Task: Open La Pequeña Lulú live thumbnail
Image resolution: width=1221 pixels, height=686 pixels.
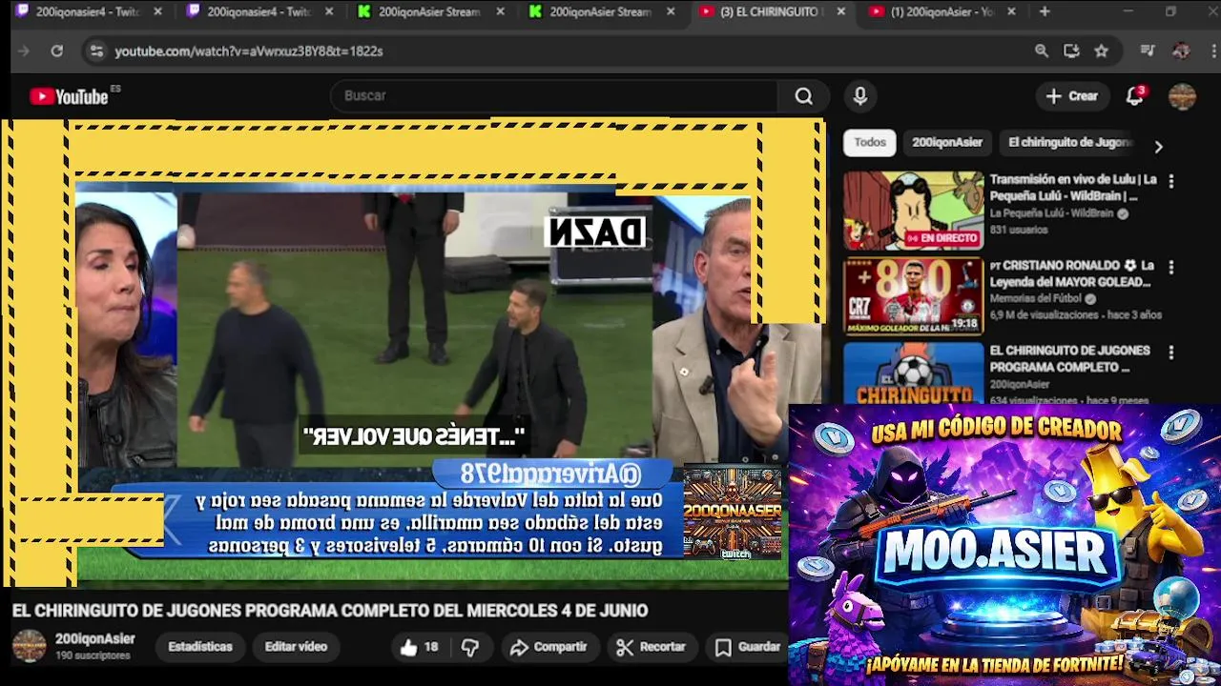Action: coord(913,211)
